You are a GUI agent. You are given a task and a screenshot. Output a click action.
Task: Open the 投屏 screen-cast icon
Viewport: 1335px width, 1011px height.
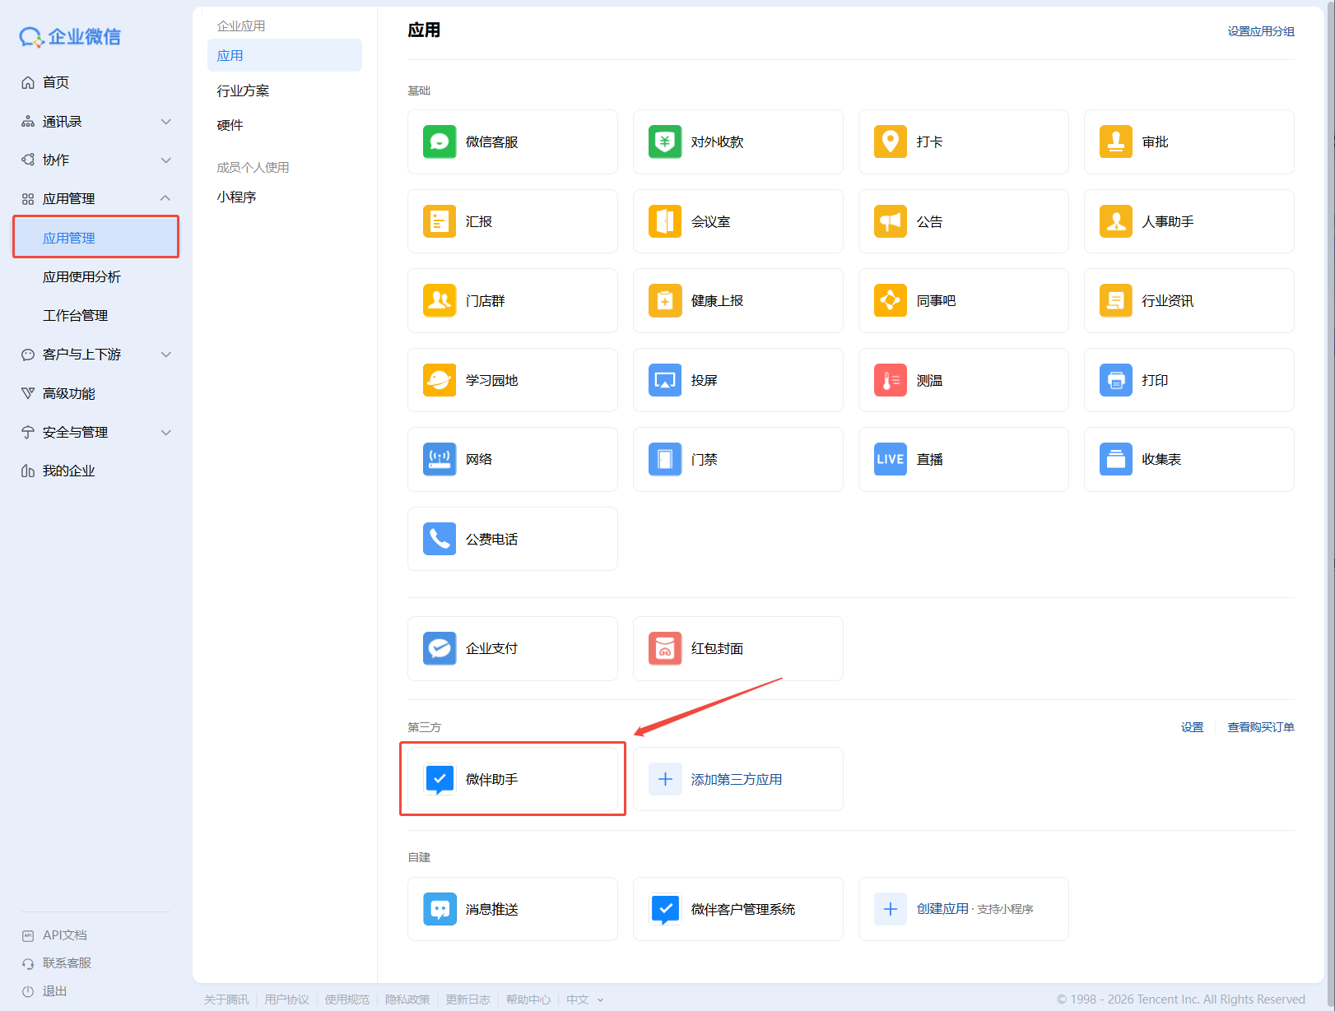665,380
